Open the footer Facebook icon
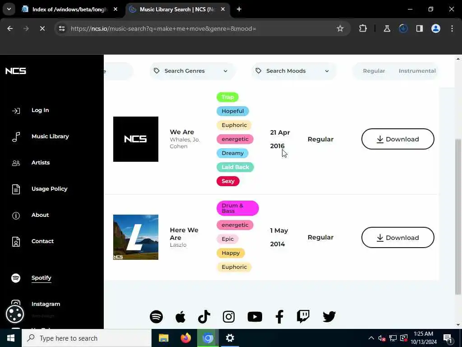 tap(279, 317)
